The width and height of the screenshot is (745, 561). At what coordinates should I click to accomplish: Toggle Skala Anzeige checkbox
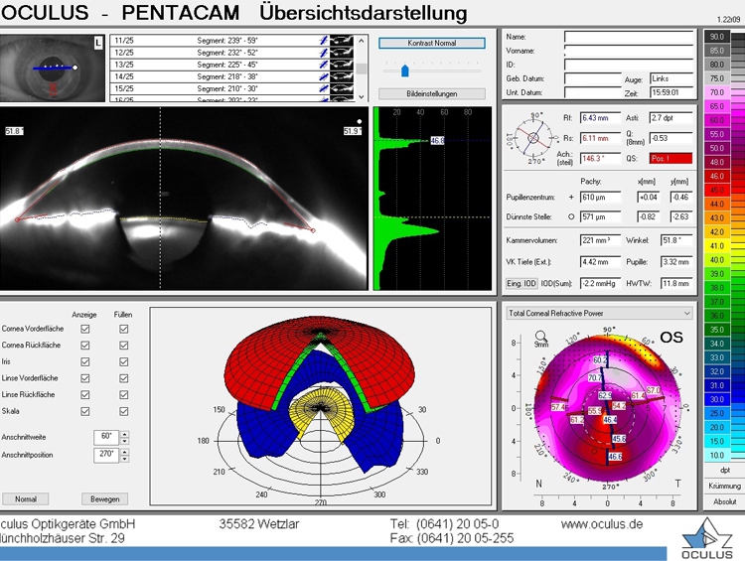click(85, 411)
